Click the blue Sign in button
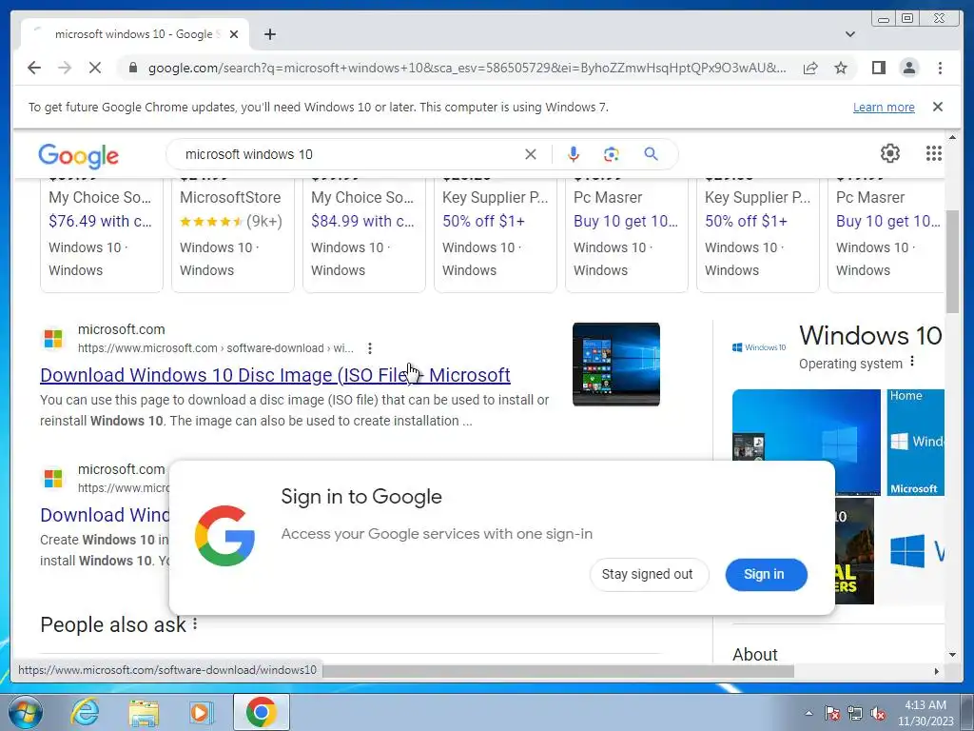This screenshot has width=974, height=731. point(766,574)
